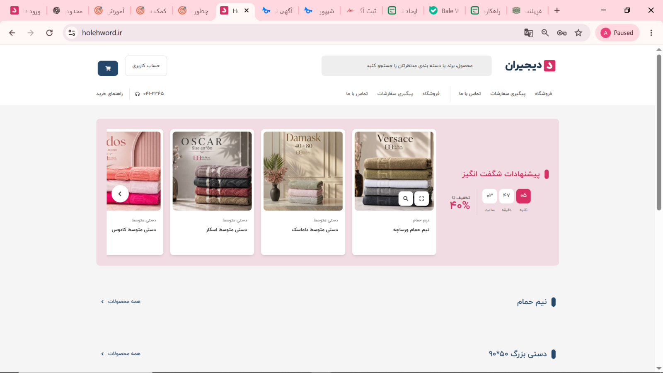
Task: Open the Damask towel product image
Action: point(303,171)
